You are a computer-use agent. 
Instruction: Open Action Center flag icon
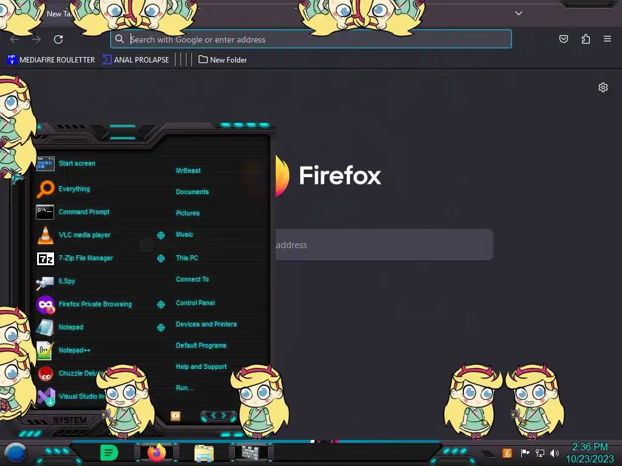coord(525,453)
